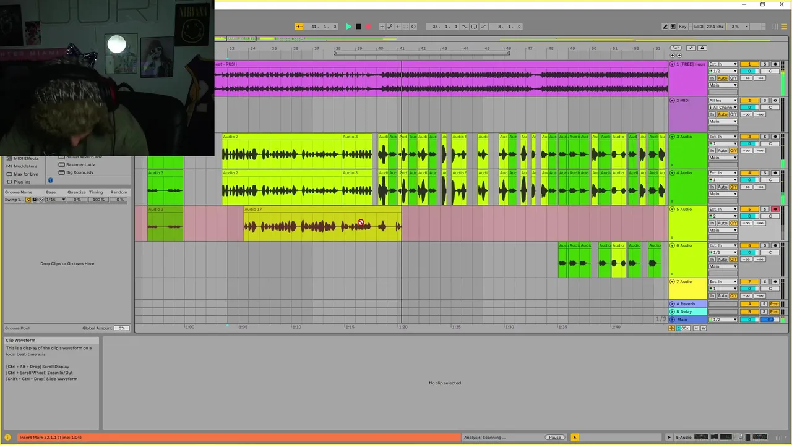Toggle the Punch-In switch icon
The image size is (792, 445).
click(x=465, y=27)
